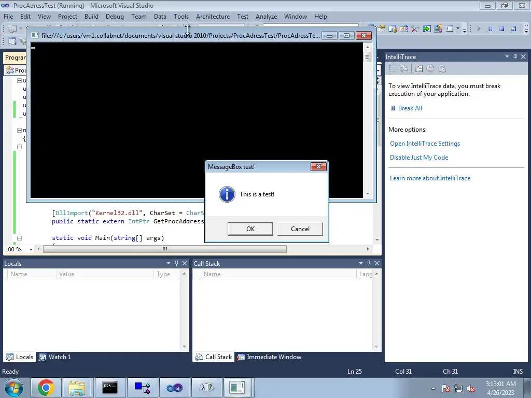Click the Stop Debugging square icon
Screen dimensions: 531x398
[501, 29]
